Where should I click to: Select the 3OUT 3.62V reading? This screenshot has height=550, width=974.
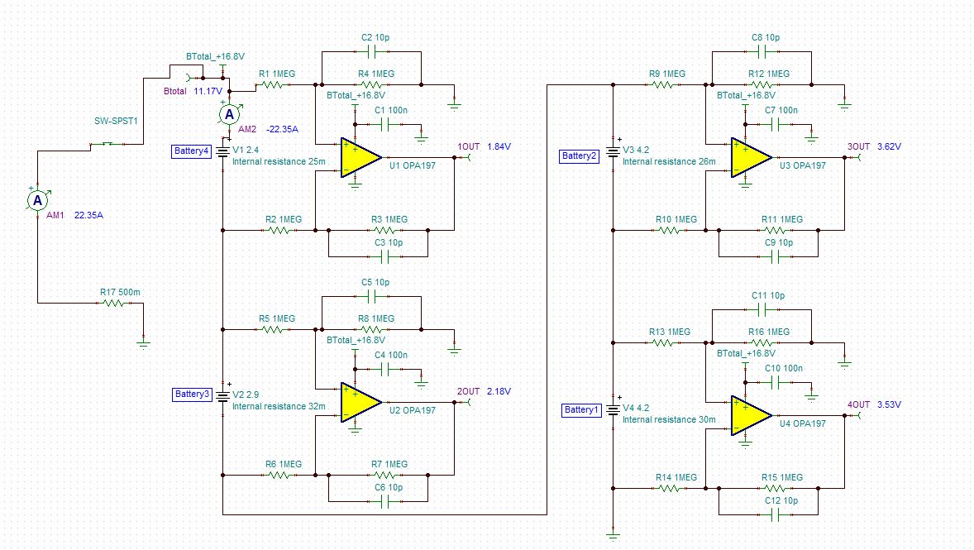click(889, 146)
